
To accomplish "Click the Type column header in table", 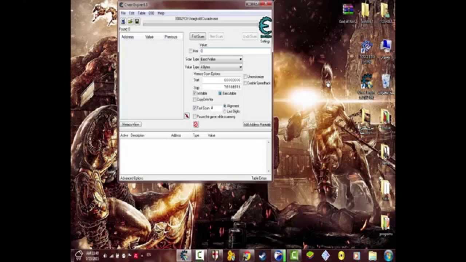I will tap(196, 135).
